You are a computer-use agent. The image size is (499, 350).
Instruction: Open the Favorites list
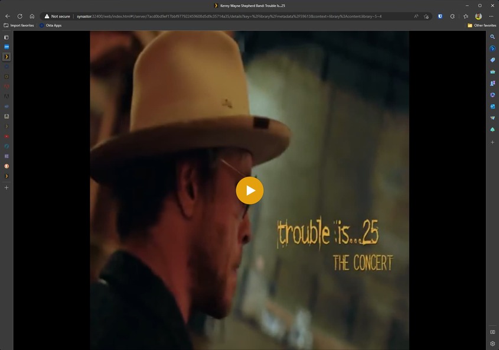point(465,16)
